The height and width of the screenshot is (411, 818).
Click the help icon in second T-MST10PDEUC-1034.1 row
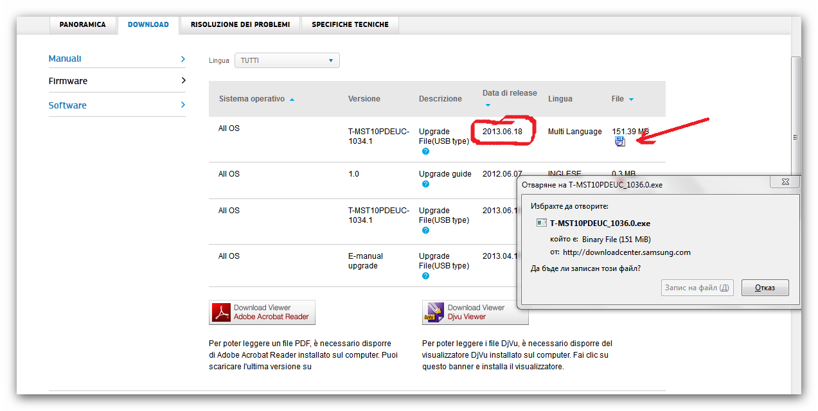[x=425, y=231]
